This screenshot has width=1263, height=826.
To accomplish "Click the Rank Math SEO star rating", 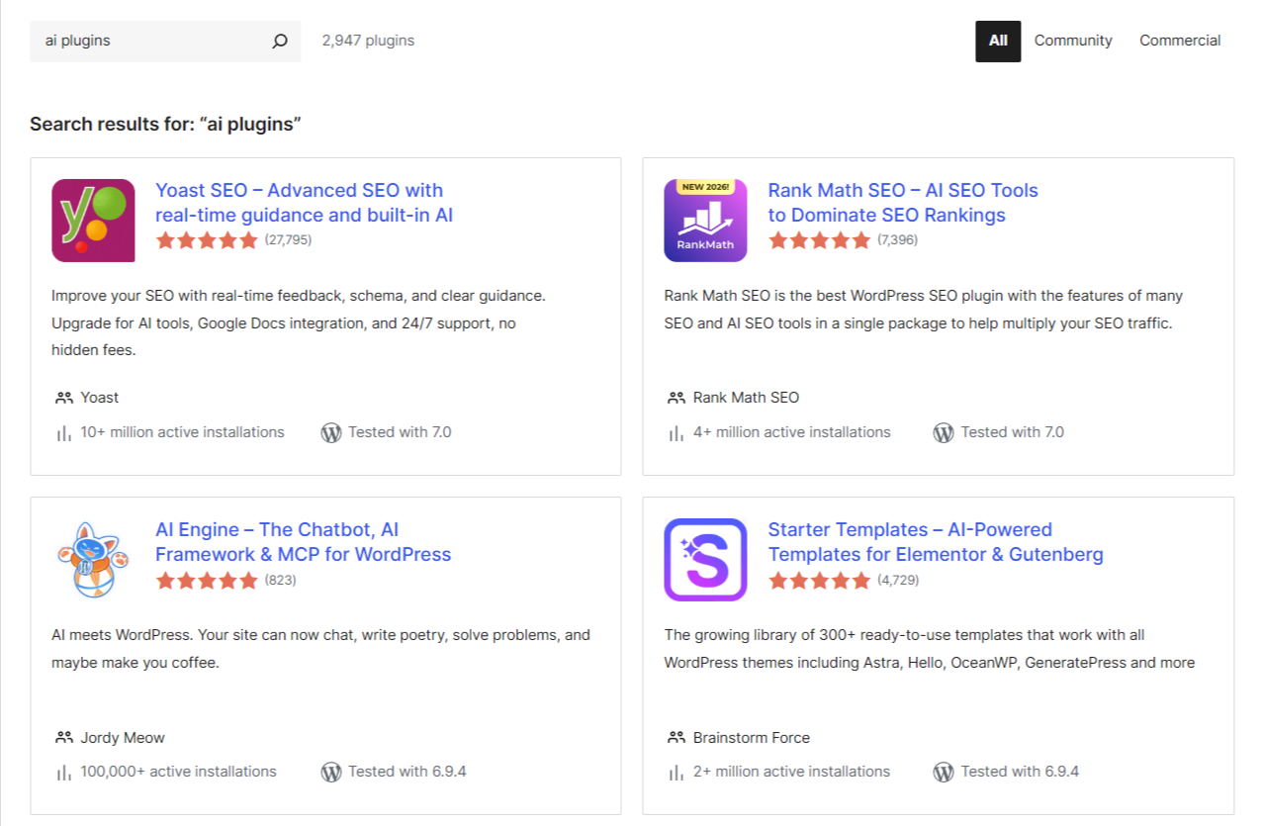I will pos(819,240).
